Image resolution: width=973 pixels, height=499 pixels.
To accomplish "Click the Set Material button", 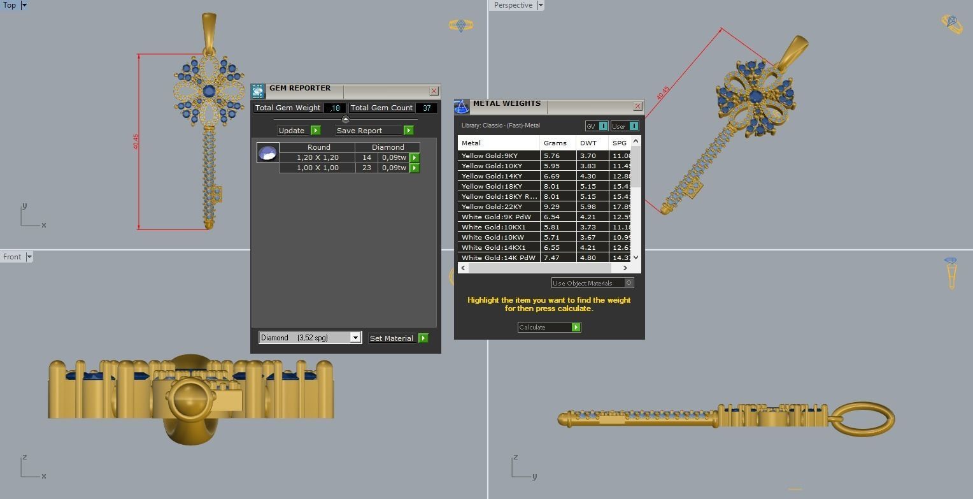I will coord(392,338).
